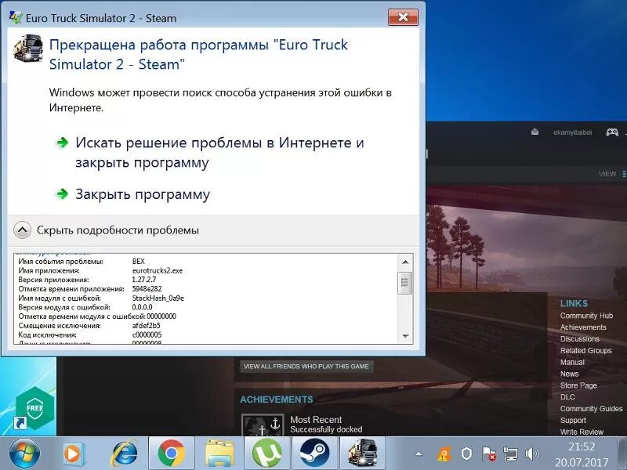The height and width of the screenshot is (470, 627).
Task: Select Euro Truck Simulator 2 taskbar icon
Action: (x=362, y=454)
